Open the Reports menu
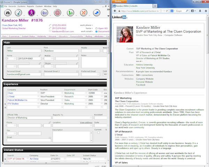 (x=30, y=6)
